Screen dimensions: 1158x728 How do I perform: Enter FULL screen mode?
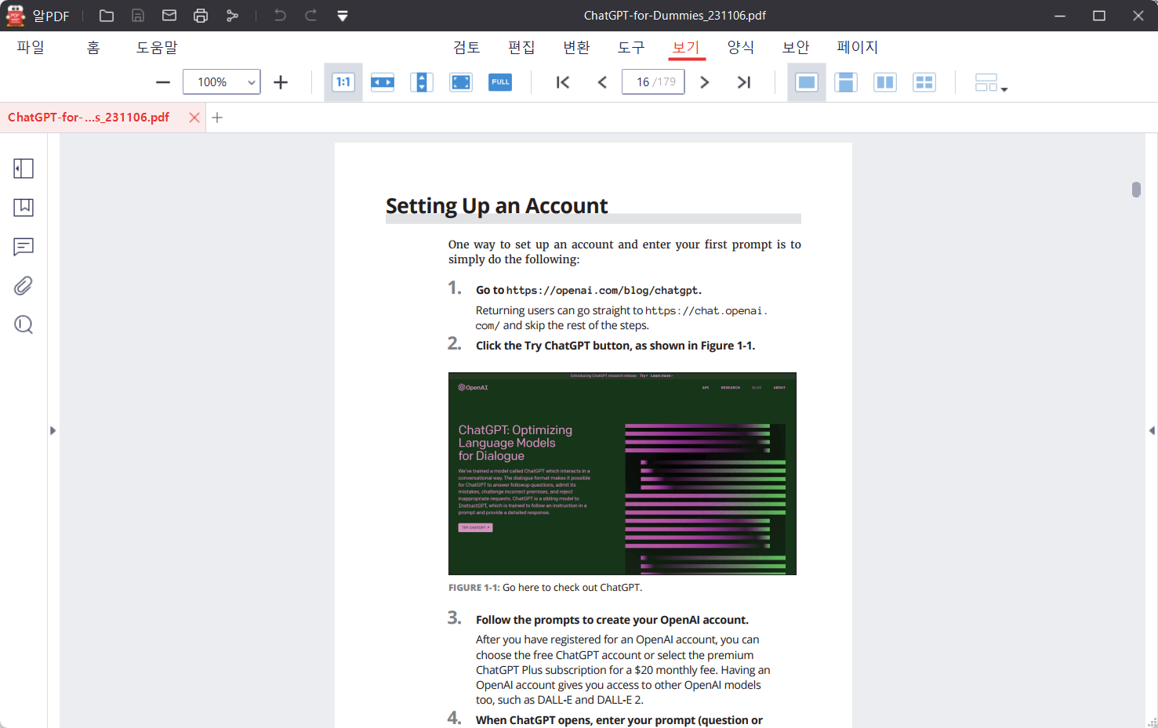pos(500,82)
